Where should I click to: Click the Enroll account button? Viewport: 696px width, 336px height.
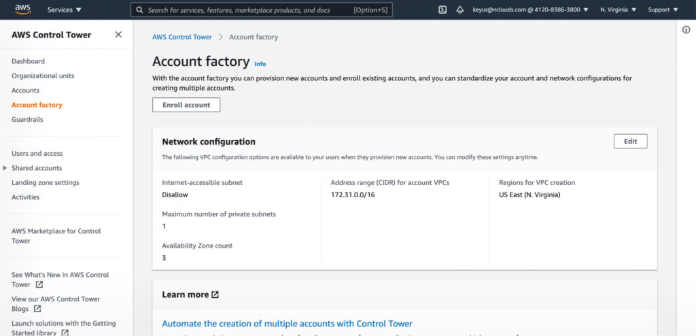tap(186, 105)
